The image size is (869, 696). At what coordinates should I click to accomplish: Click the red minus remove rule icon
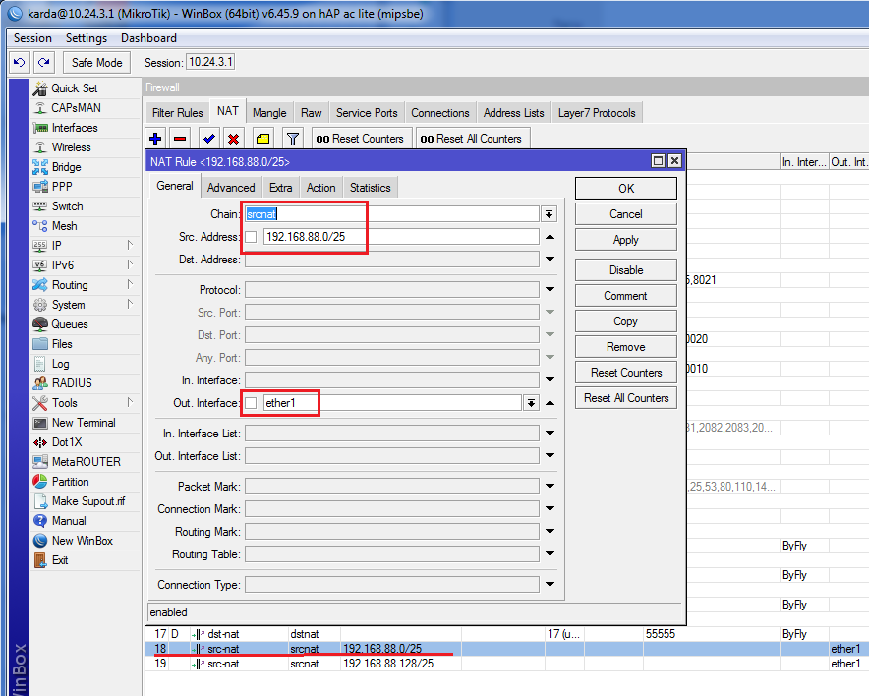(180, 139)
